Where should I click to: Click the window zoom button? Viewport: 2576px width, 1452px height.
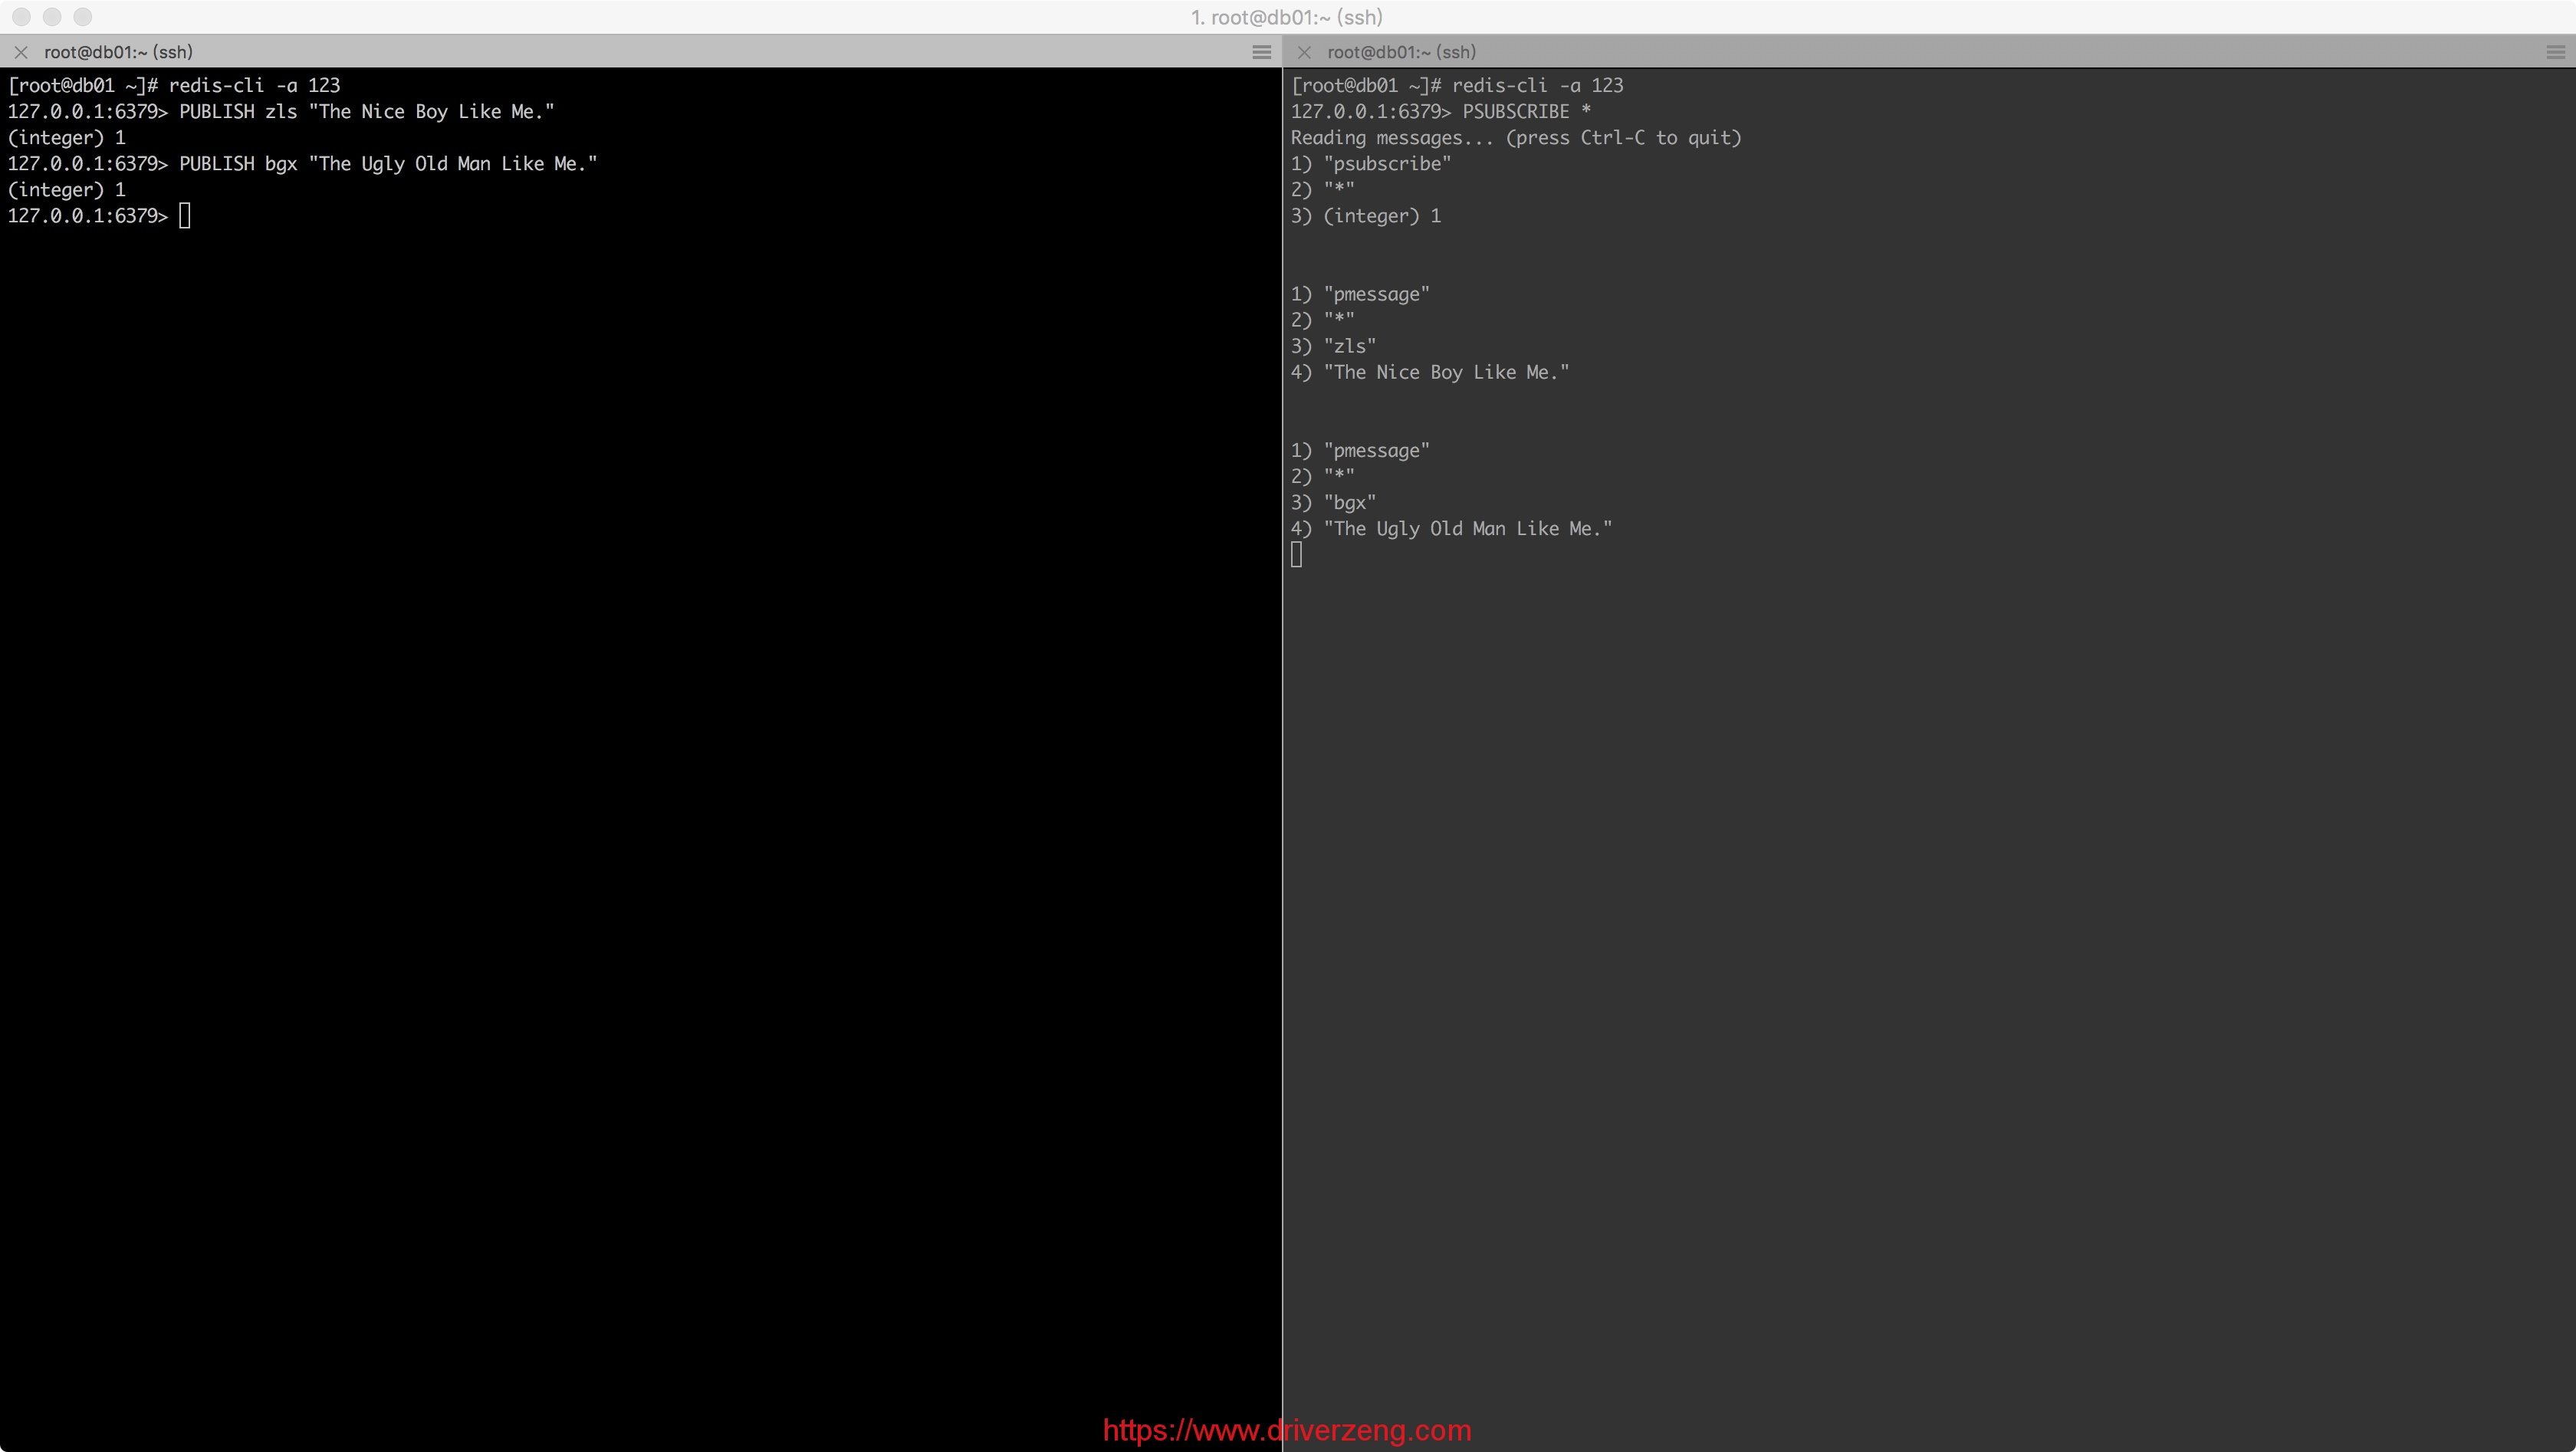(83, 17)
